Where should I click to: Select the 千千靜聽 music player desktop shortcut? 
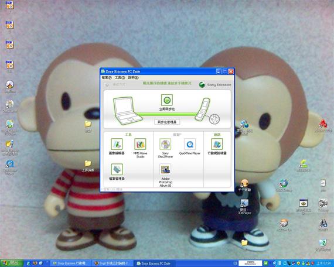[244, 185]
